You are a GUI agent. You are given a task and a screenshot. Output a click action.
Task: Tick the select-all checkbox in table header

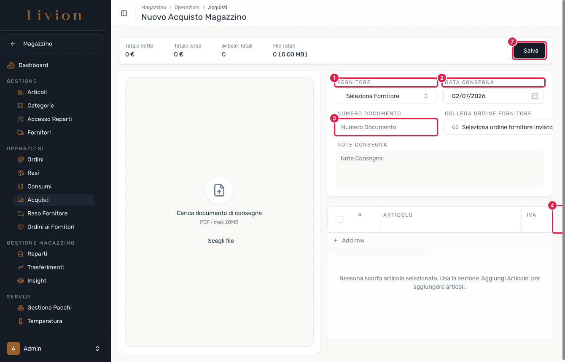click(340, 219)
